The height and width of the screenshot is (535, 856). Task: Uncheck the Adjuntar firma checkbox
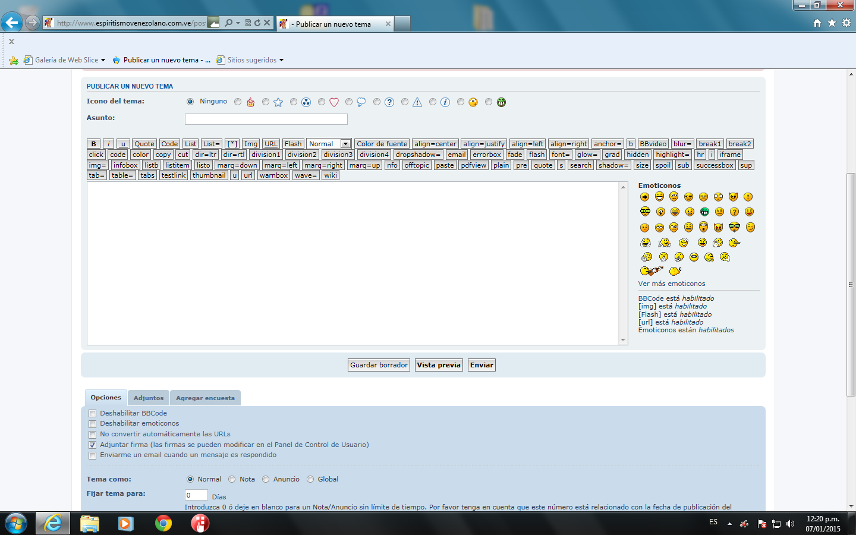[92, 445]
